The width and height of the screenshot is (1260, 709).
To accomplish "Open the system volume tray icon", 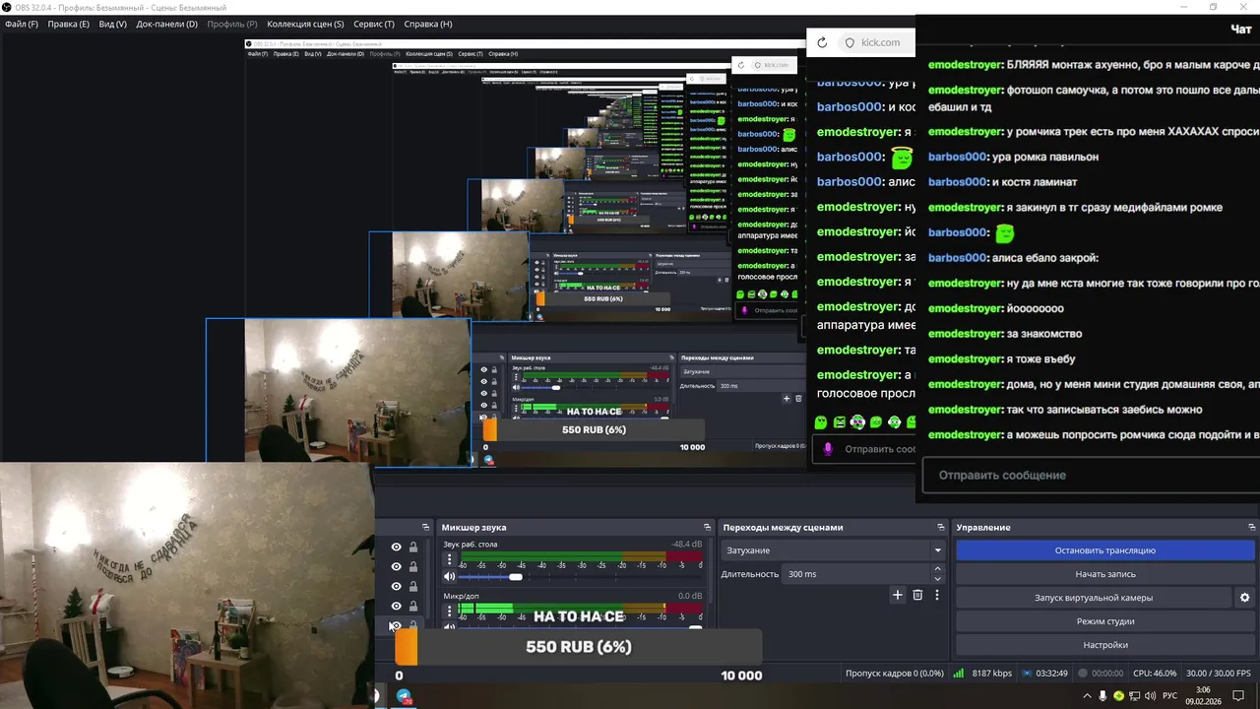I will 1151,695.
